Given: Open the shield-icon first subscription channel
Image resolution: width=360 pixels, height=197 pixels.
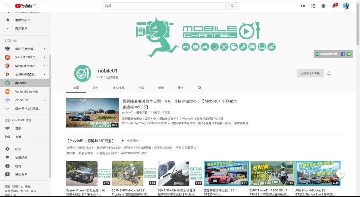Looking at the screenshot, I should [25, 49].
